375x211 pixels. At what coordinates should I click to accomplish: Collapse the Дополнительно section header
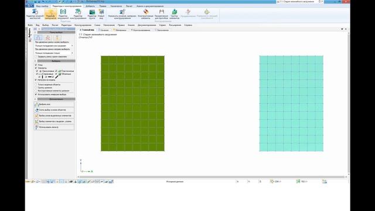pyautogui.click(x=56, y=99)
